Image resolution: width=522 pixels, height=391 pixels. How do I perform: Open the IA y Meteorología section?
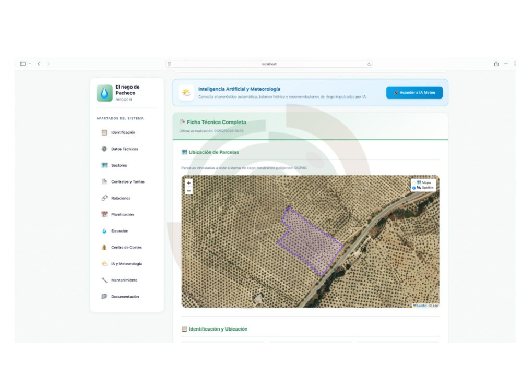point(127,263)
